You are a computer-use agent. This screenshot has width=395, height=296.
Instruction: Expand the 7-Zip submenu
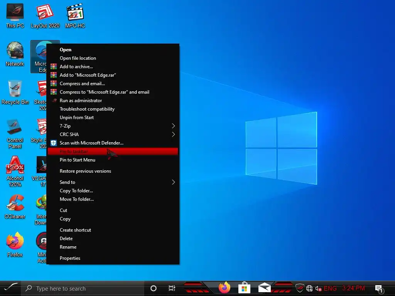coord(113,126)
